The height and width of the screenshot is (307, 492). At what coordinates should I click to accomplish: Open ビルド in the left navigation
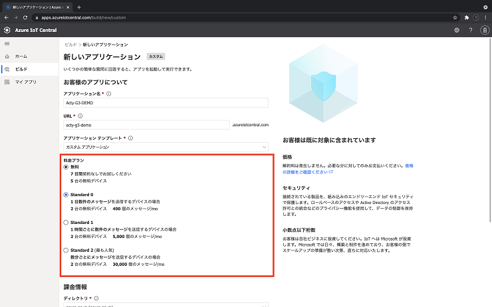[29, 69]
